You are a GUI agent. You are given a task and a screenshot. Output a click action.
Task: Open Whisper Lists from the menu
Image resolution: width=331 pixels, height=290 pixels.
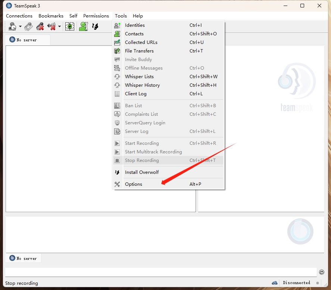(139, 77)
